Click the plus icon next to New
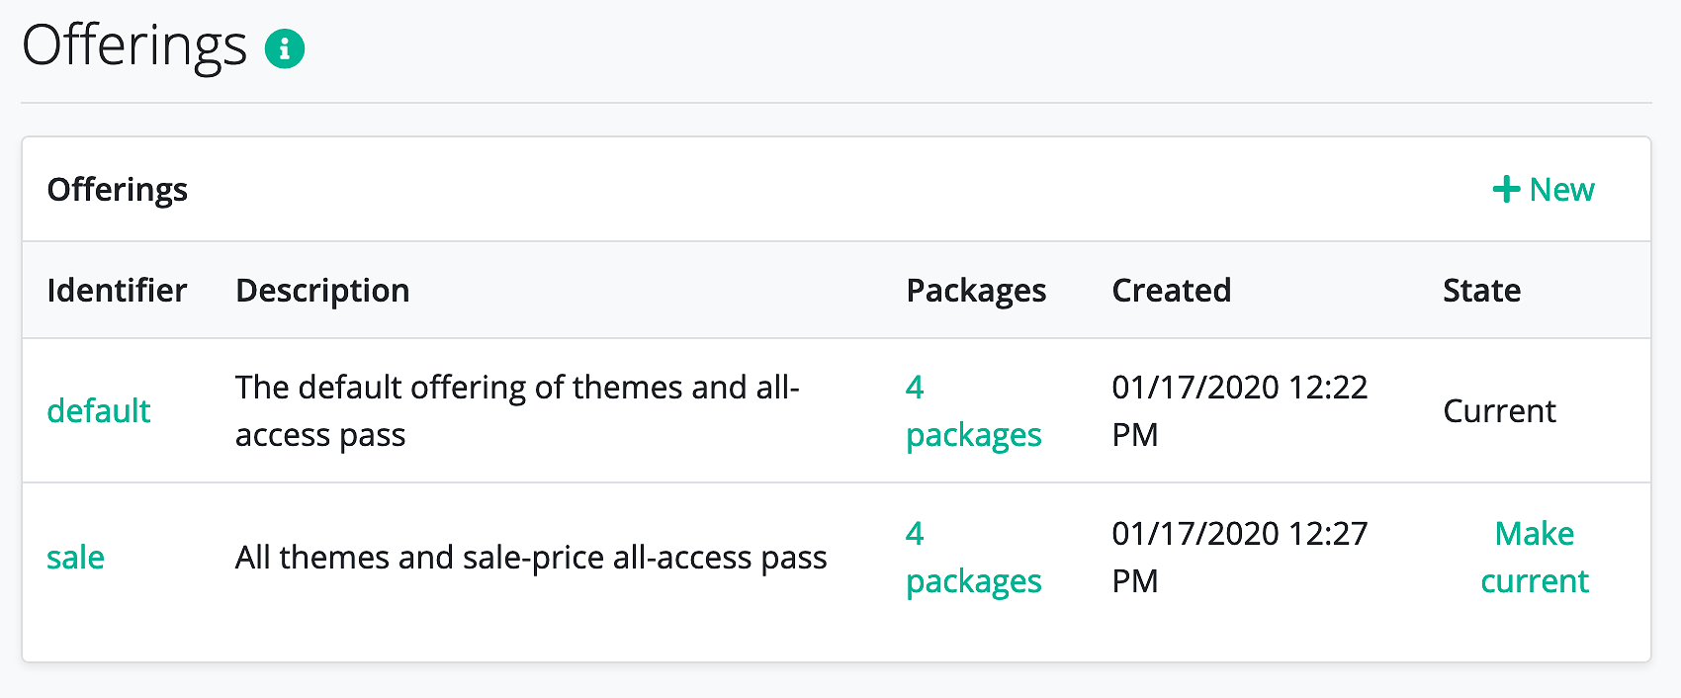The height and width of the screenshot is (698, 1681). pos(1506,189)
